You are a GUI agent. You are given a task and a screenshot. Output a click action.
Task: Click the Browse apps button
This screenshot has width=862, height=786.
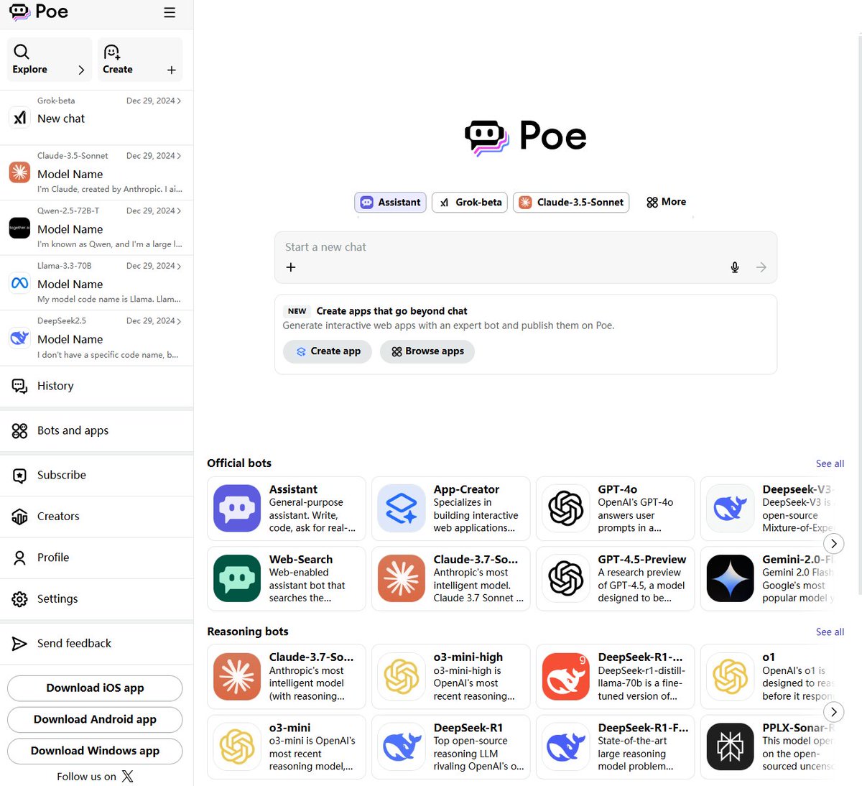coord(427,351)
